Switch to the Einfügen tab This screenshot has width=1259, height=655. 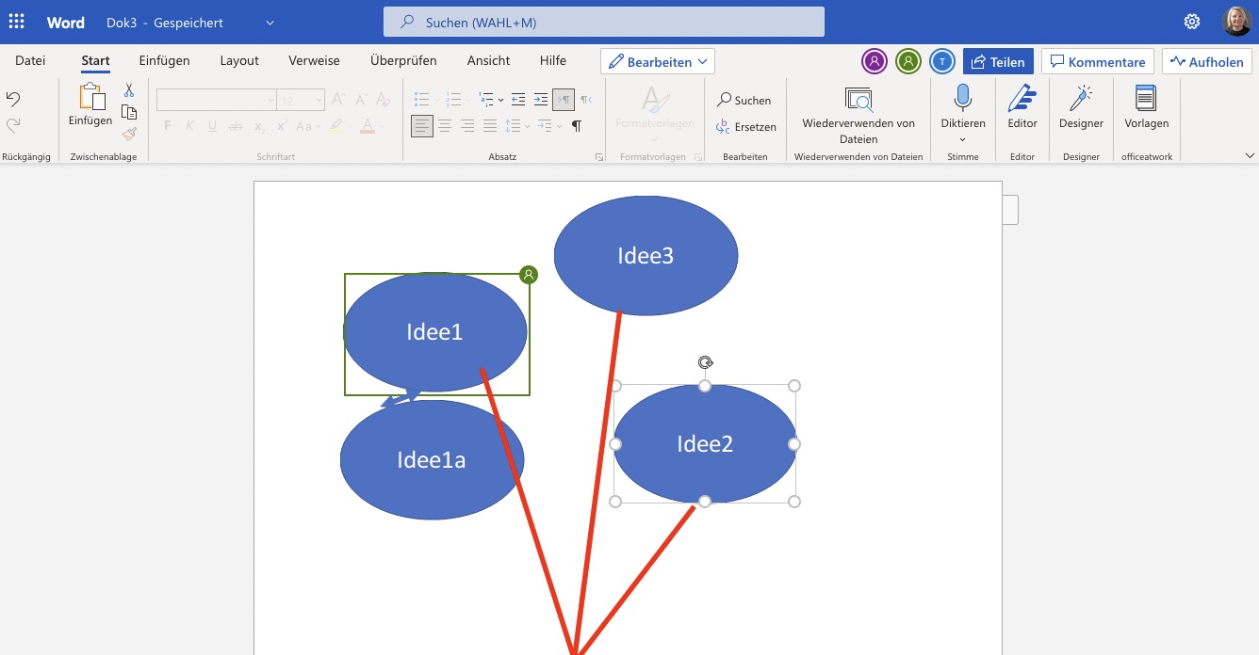point(164,60)
